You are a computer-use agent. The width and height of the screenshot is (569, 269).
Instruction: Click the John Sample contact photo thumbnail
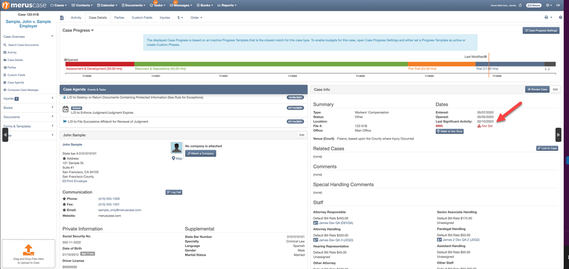point(176,148)
